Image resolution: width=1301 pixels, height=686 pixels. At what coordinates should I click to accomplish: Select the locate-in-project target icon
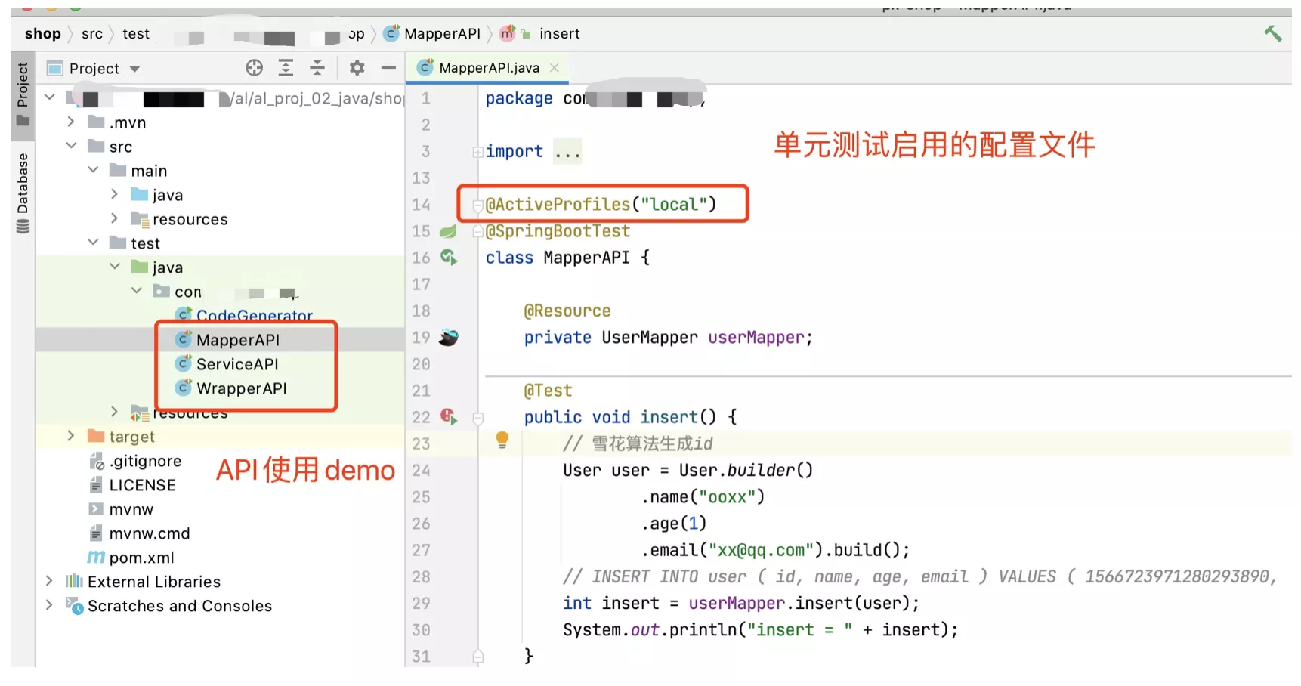point(255,68)
